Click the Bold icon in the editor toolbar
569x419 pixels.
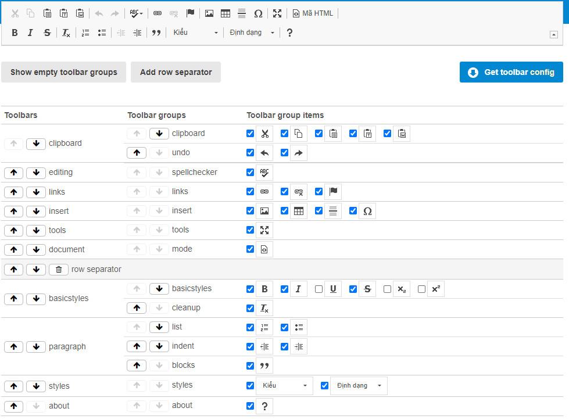point(15,33)
